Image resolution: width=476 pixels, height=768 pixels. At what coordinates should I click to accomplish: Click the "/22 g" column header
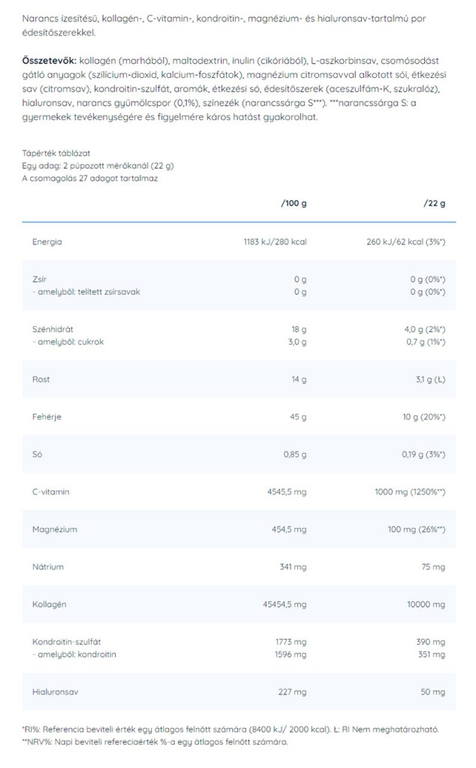click(434, 202)
